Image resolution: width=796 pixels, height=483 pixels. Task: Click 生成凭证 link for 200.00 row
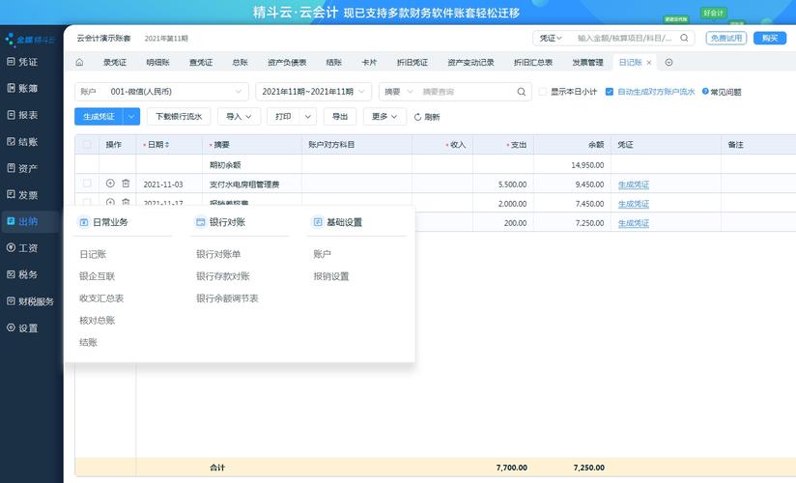(633, 223)
